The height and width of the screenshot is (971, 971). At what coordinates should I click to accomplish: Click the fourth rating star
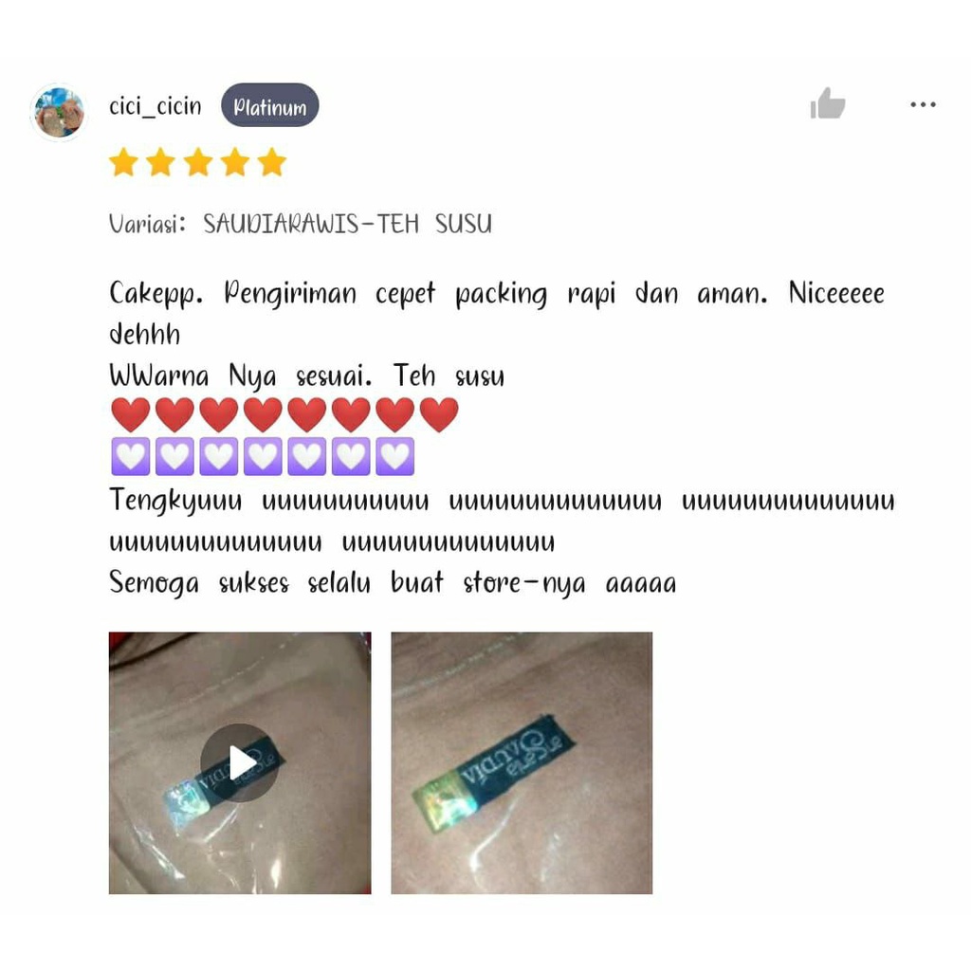[x=235, y=162]
